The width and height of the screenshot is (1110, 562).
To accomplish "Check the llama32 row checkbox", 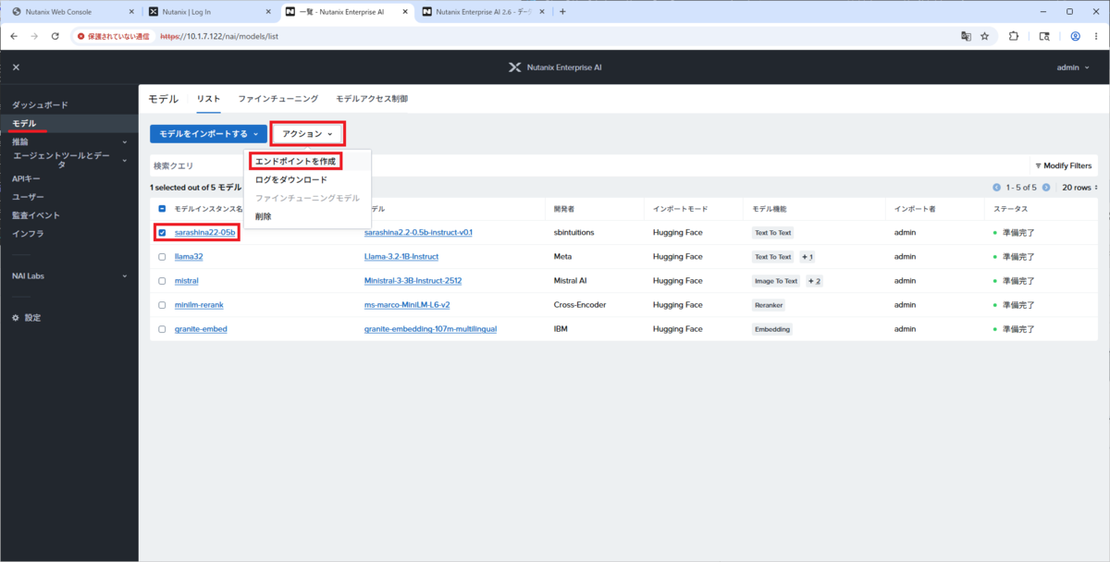I will 162,257.
